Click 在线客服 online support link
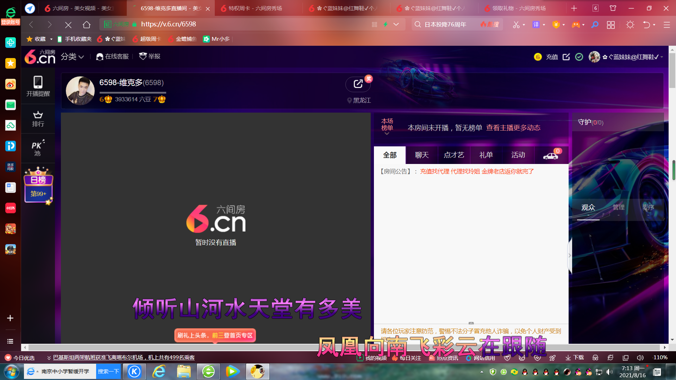This screenshot has height=380, width=676. (x=113, y=57)
